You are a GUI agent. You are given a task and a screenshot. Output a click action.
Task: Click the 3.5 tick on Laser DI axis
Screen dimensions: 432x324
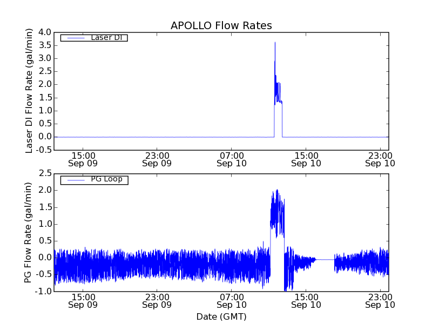(45, 45)
